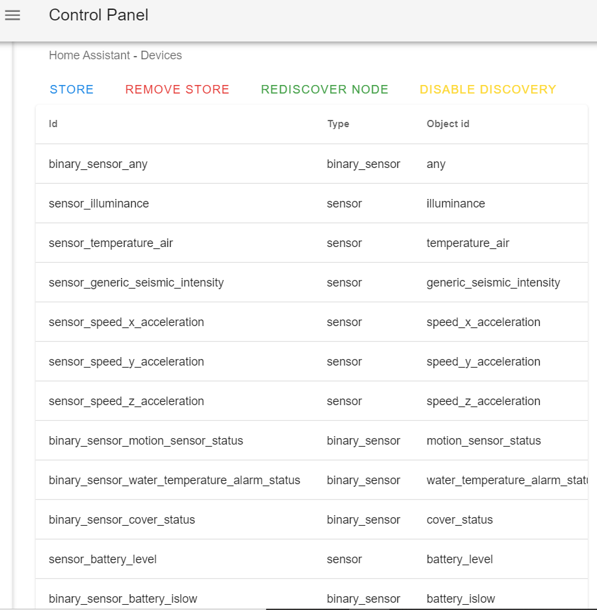
Task: Select the sensor_generic_seismic_intensity row
Action: 136,283
